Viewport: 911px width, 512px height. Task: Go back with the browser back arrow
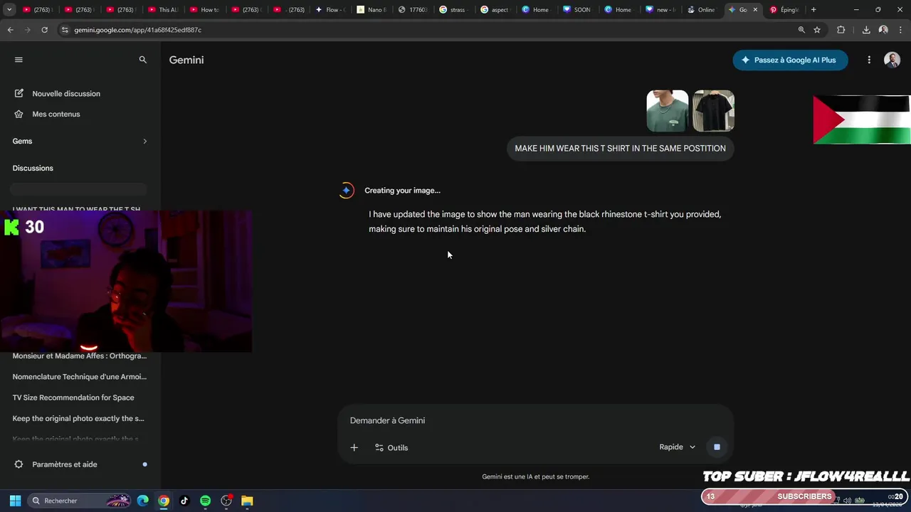coord(10,30)
